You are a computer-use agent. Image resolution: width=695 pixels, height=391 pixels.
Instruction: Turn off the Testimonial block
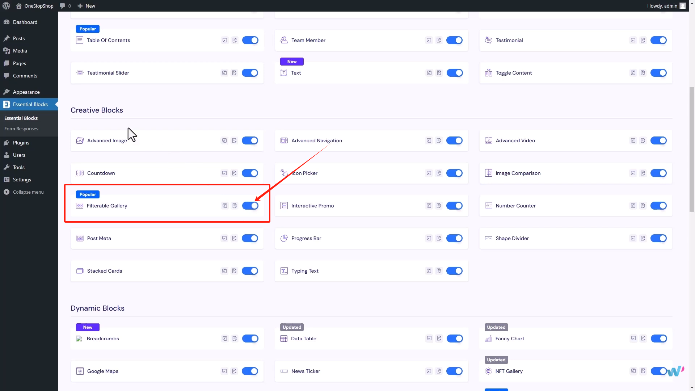coord(659,40)
